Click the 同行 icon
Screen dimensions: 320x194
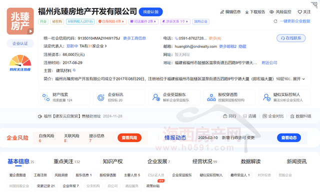225,116
